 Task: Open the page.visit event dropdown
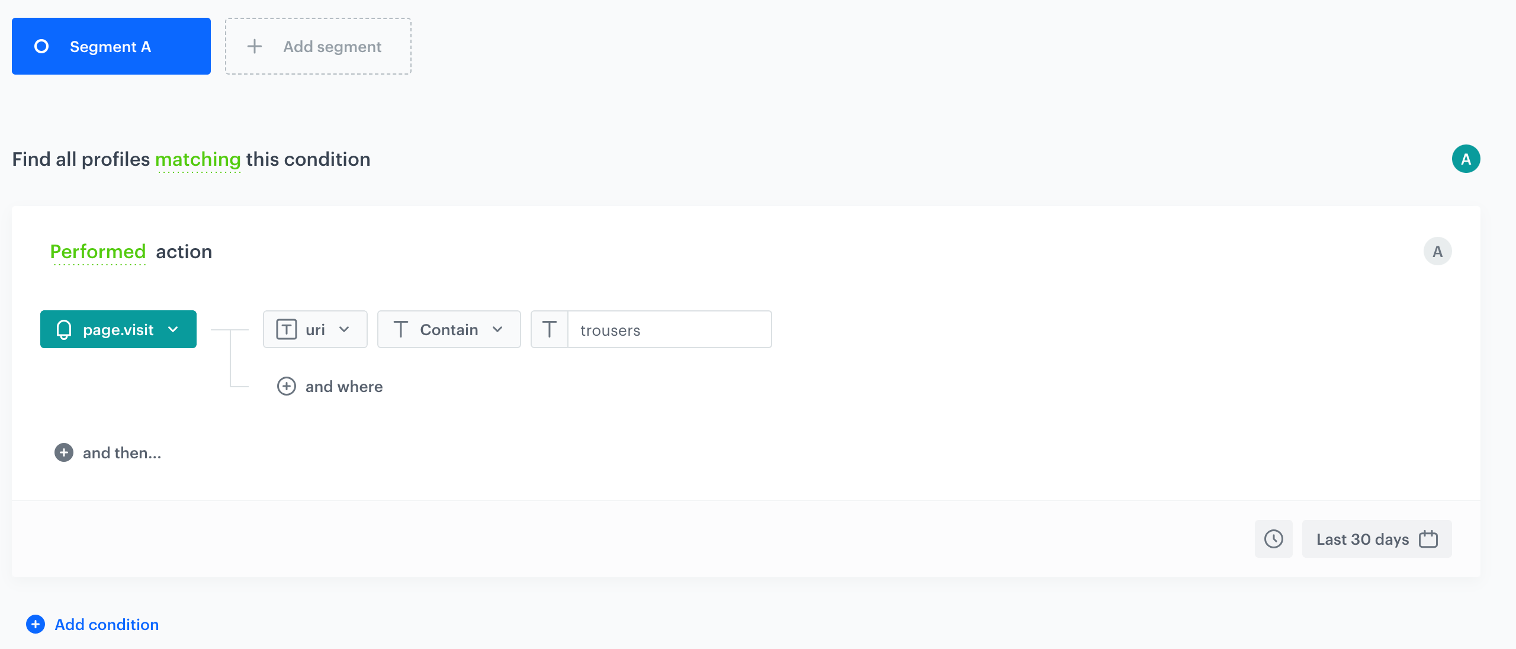[x=174, y=329]
